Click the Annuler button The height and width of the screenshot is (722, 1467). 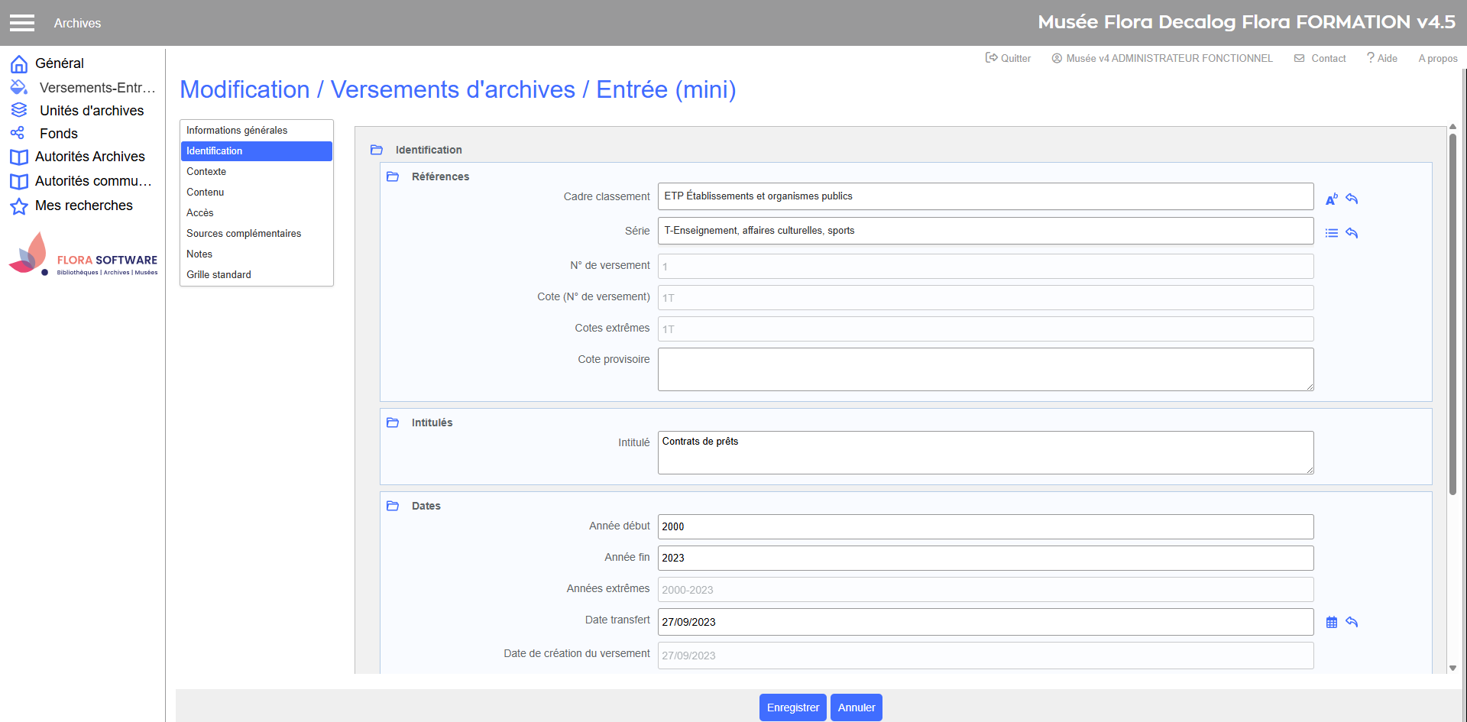856,707
